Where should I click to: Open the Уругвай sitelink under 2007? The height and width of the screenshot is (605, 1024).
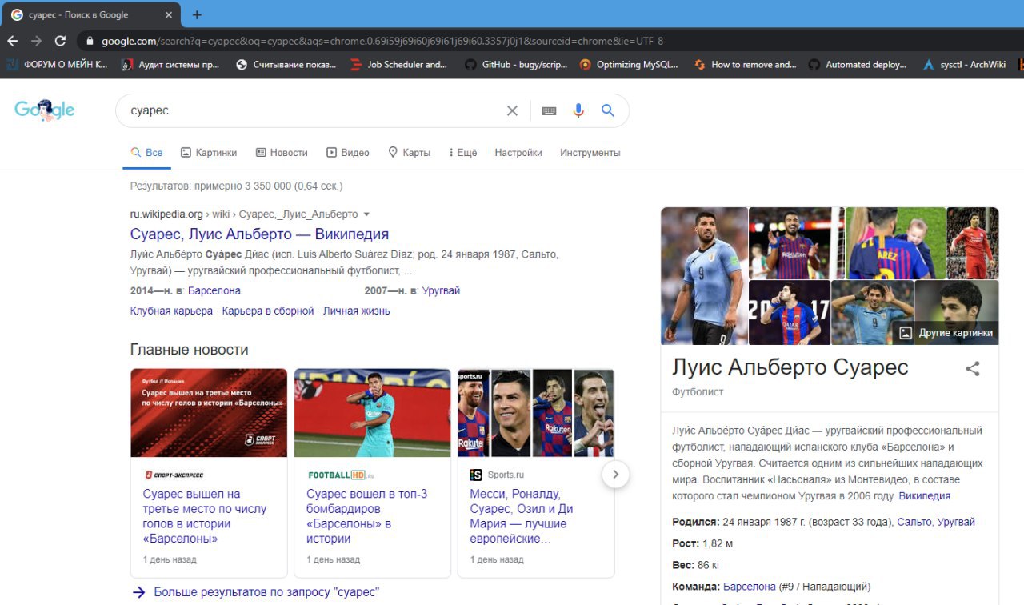[x=441, y=290]
